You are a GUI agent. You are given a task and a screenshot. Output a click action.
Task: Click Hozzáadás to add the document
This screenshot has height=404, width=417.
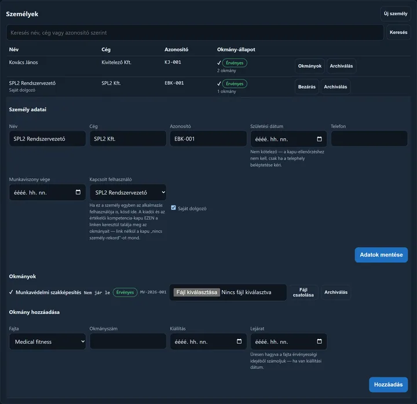tap(388, 384)
